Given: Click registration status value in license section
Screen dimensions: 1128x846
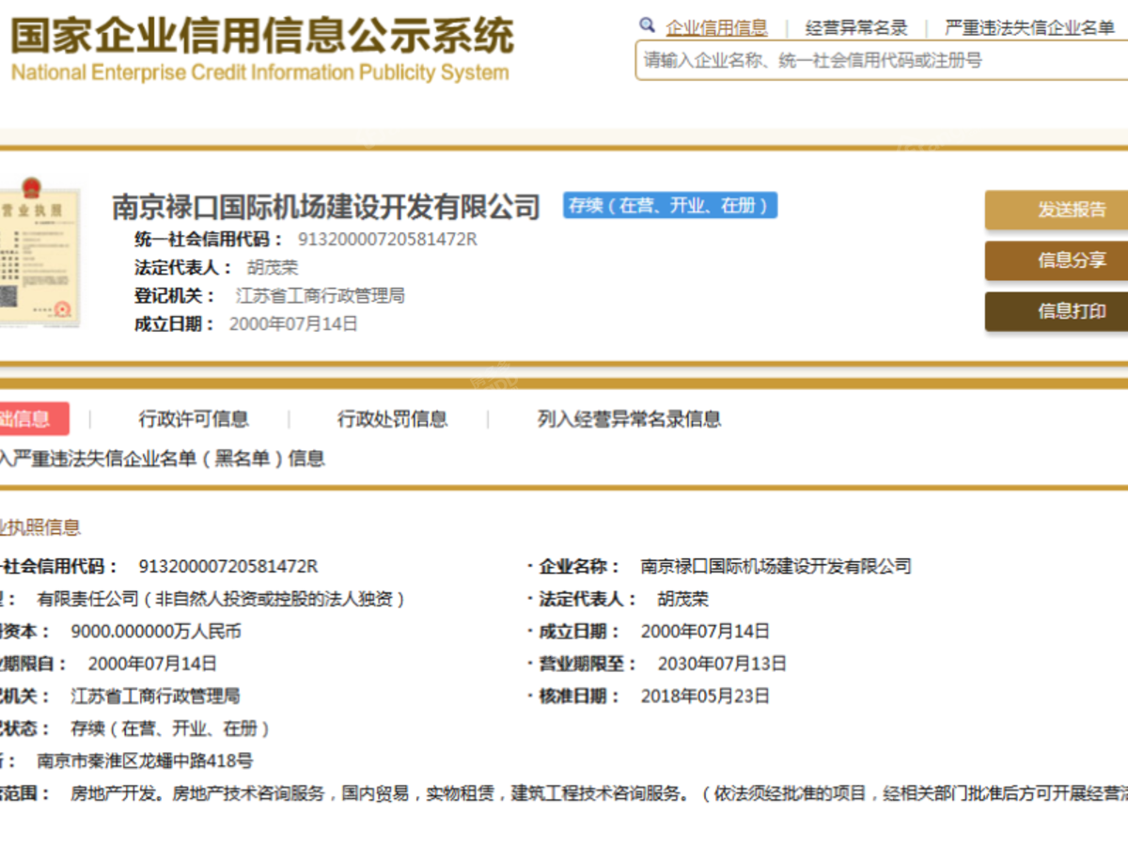Looking at the screenshot, I should (171, 728).
